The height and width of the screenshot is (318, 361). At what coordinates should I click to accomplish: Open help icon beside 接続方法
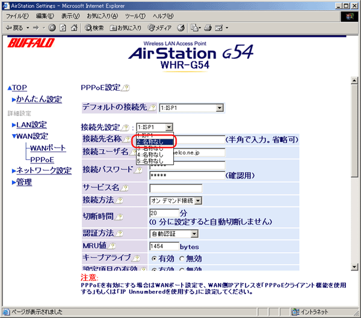pyautogui.click(x=119, y=200)
